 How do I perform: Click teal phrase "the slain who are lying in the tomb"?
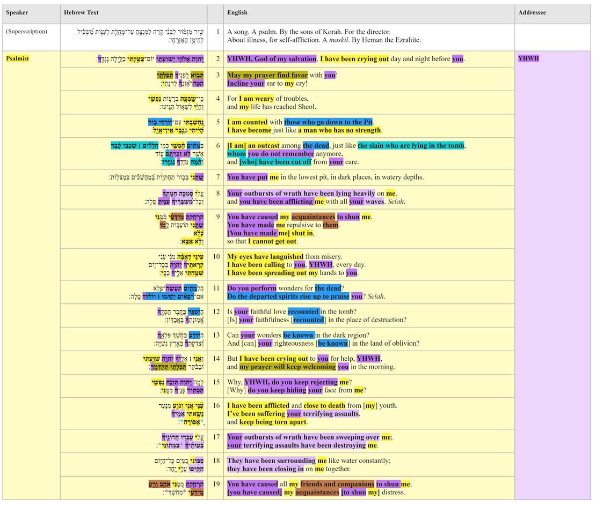pos(411,146)
